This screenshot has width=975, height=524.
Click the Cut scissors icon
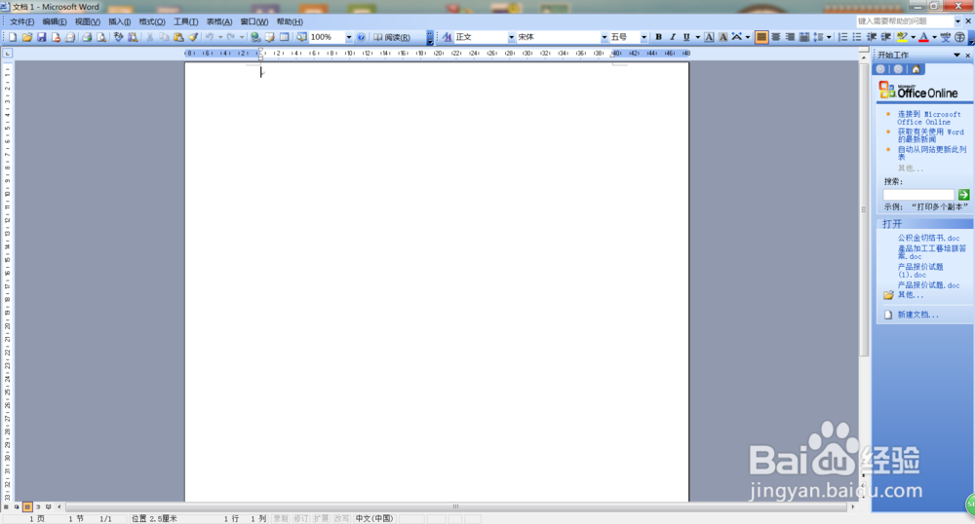[150, 37]
